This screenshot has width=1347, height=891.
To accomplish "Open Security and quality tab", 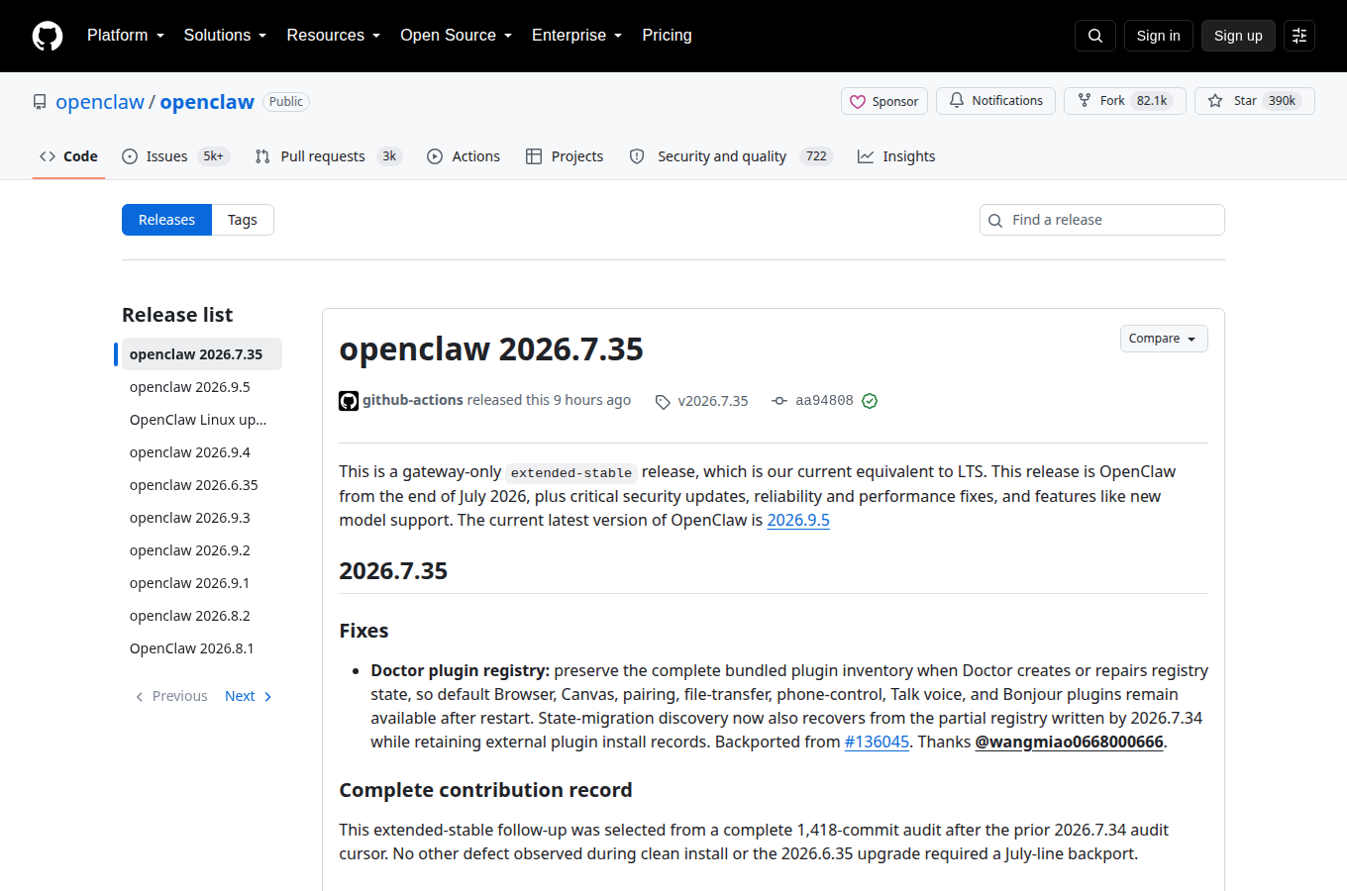I will pyautogui.click(x=731, y=156).
